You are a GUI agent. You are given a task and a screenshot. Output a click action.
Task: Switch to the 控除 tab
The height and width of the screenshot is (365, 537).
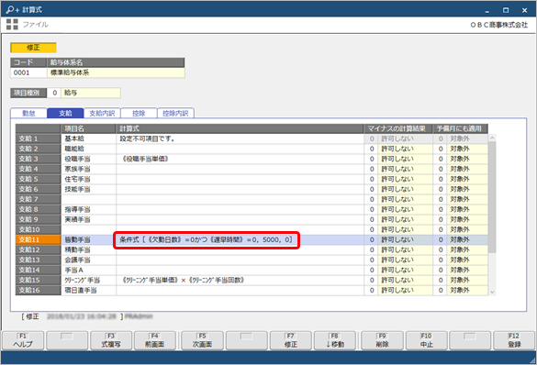(139, 113)
